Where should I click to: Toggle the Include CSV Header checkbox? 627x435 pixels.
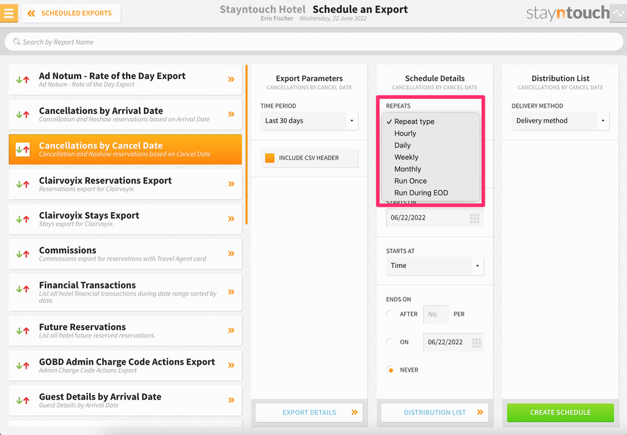coord(270,157)
